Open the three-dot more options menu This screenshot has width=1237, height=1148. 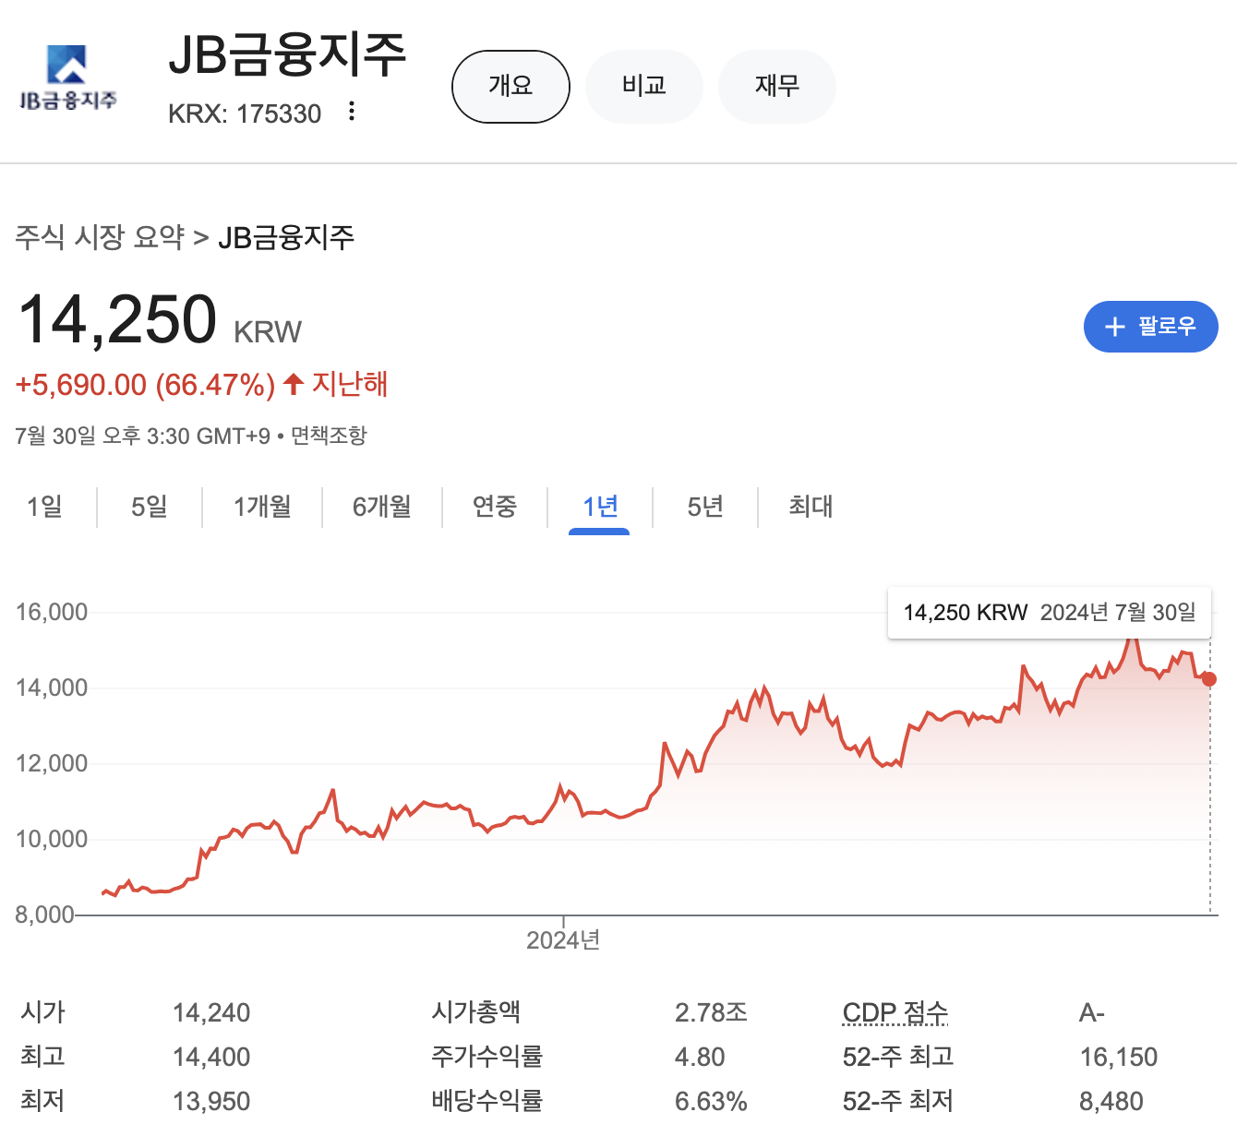click(x=352, y=113)
